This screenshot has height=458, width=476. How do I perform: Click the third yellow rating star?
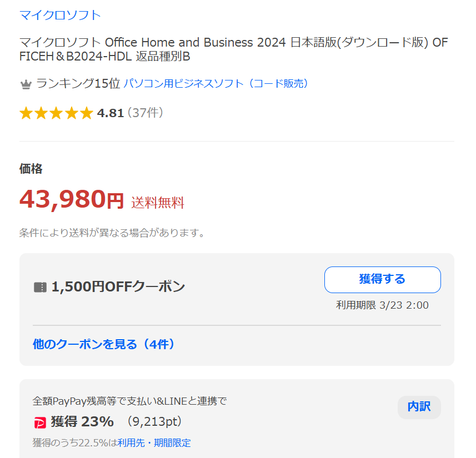pos(56,113)
